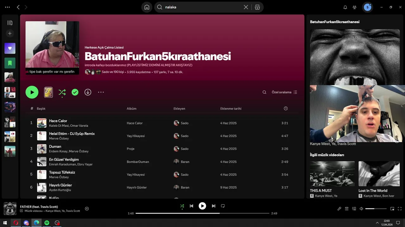The width and height of the screenshot is (405, 227).
Task: Select the track Duman
Action: [x=55, y=147]
